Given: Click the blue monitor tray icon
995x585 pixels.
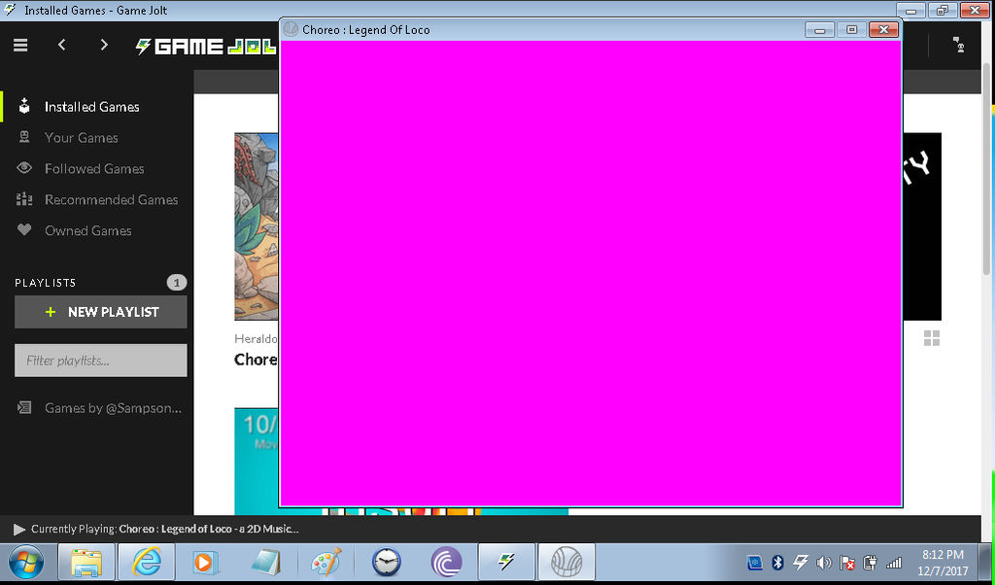Looking at the screenshot, I should point(754,562).
